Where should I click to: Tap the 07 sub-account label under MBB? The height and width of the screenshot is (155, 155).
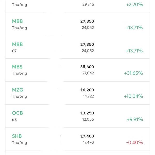point(14,51)
